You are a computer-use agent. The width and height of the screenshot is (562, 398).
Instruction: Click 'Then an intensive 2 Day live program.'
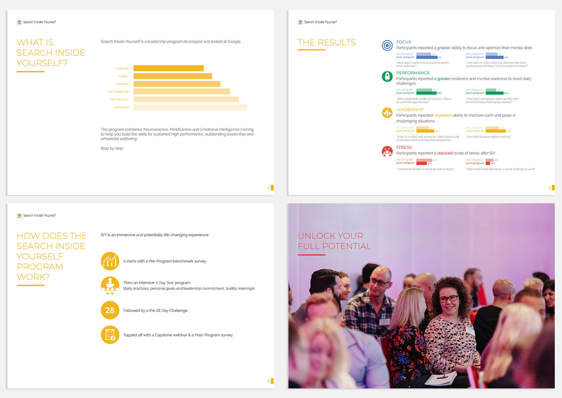[x=157, y=282]
